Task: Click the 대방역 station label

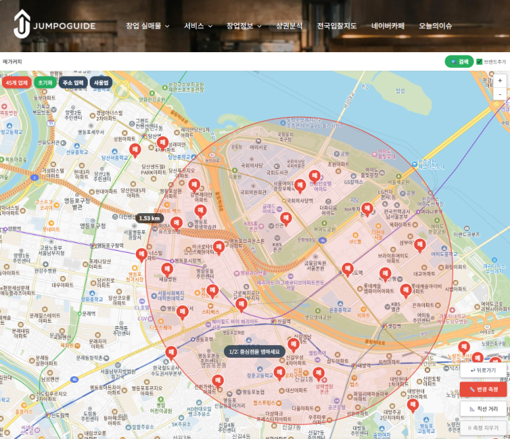Action: (364, 365)
